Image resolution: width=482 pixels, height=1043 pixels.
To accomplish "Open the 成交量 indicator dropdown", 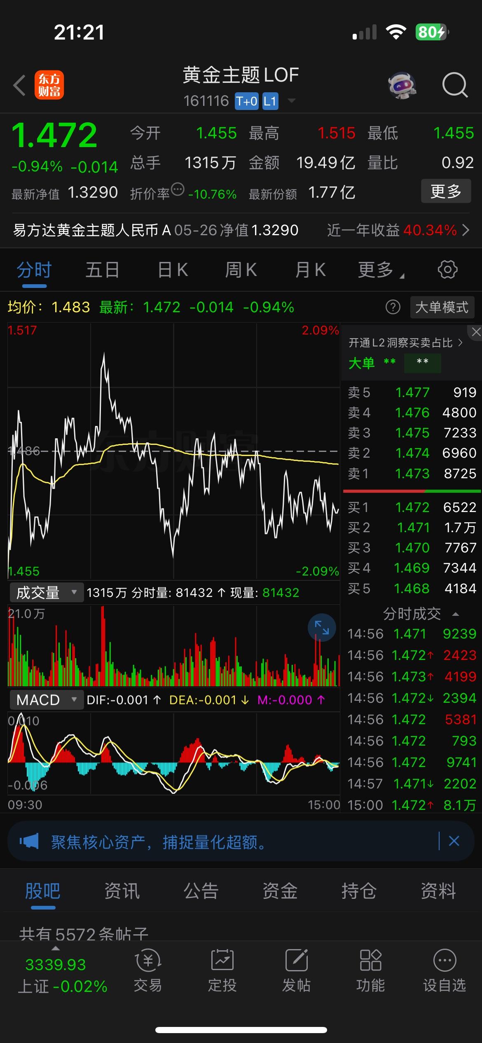I will click(x=47, y=593).
